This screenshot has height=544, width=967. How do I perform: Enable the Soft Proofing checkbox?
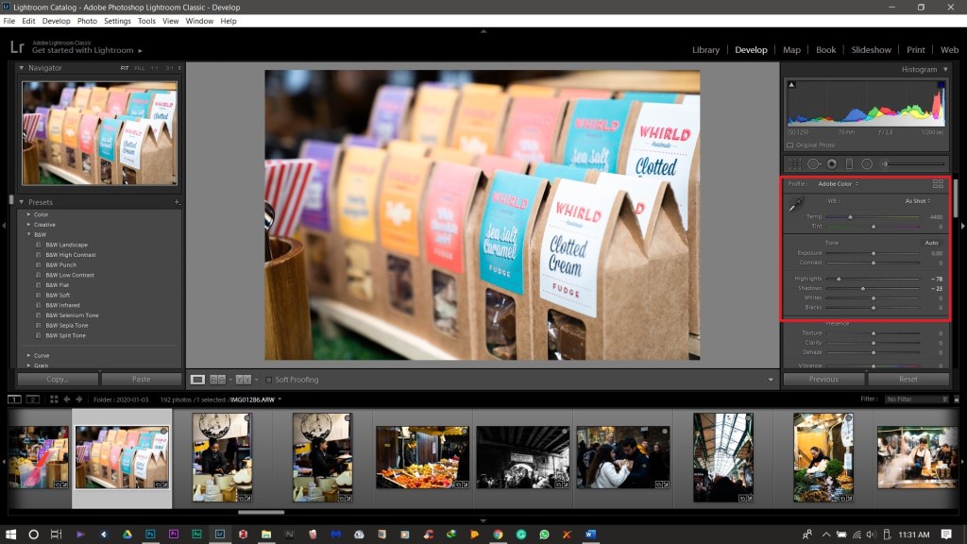[x=268, y=380]
